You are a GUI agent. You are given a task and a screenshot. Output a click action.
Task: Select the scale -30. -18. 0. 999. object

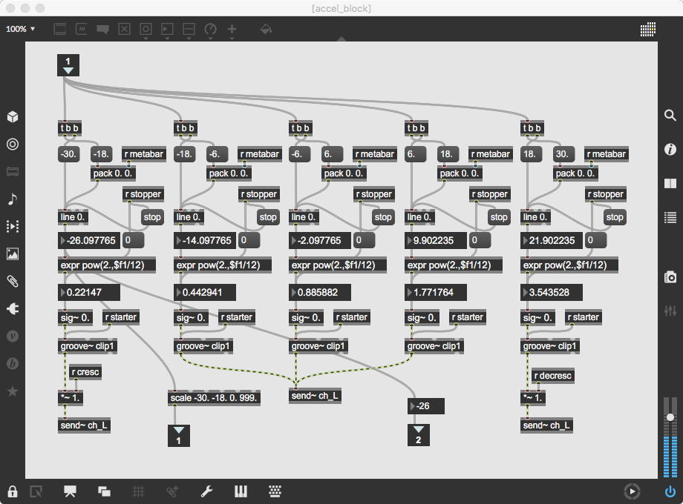214,398
